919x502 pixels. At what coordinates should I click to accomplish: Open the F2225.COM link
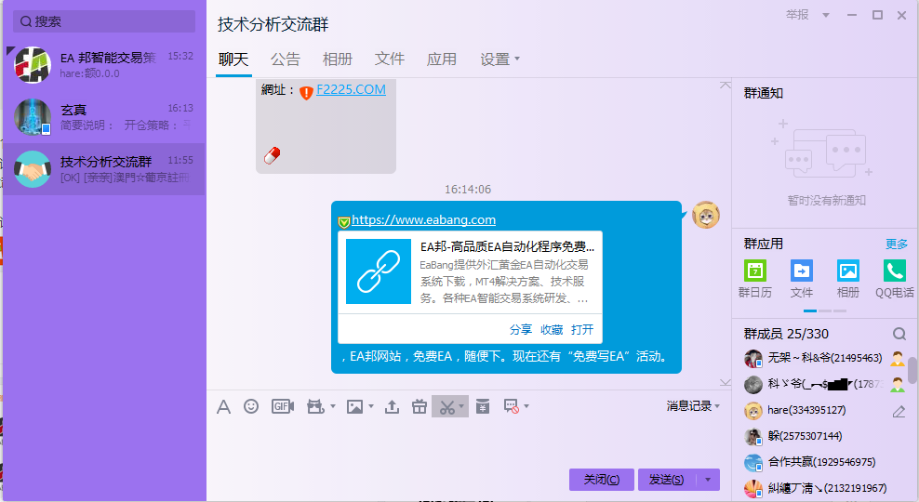click(x=351, y=89)
